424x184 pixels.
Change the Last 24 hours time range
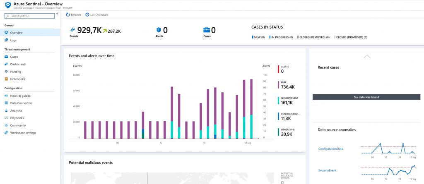coord(97,15)
